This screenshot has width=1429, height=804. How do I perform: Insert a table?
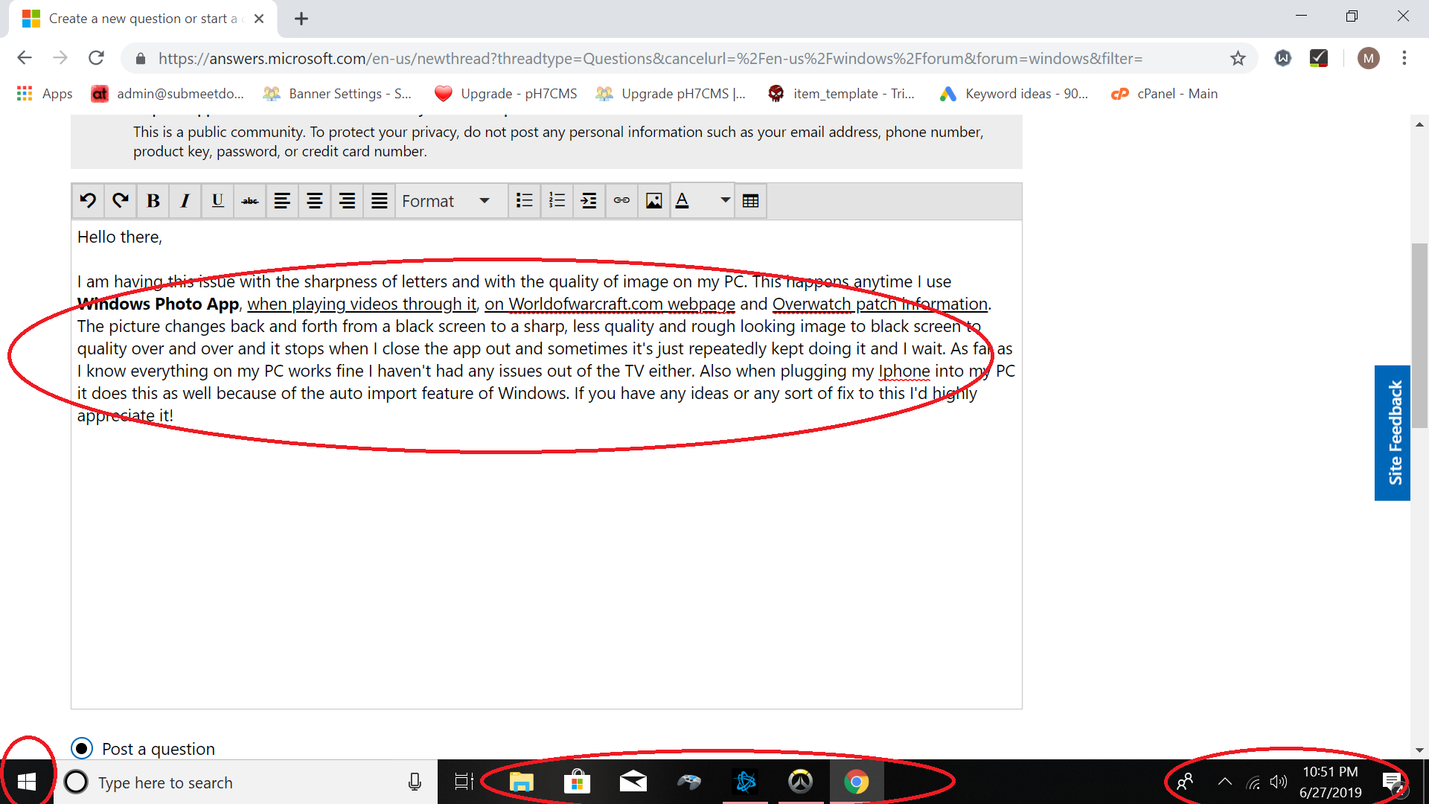(751, 200)
